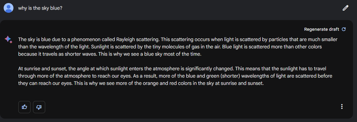The width and height of the screenshot is (357, 122).
Task: Click the user profile avatar
Action: 9,8
